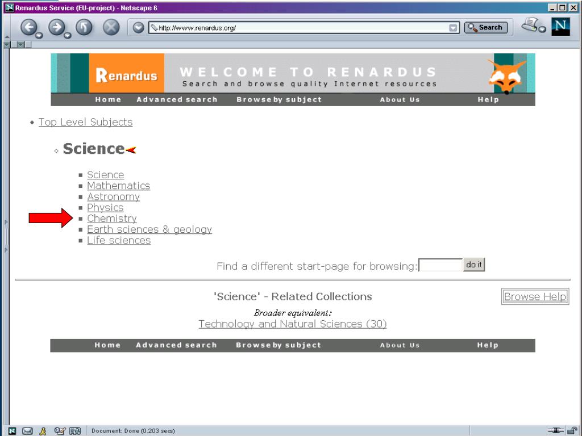Viewport: 582px width, 436px height.
Task: Open the sidebar using the left edge handle
Action: click(x=6, y=236)
